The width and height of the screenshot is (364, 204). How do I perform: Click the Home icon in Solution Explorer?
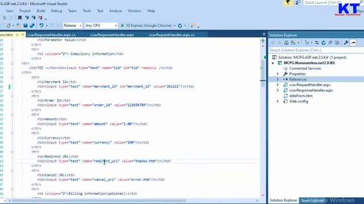click(286, 42)
